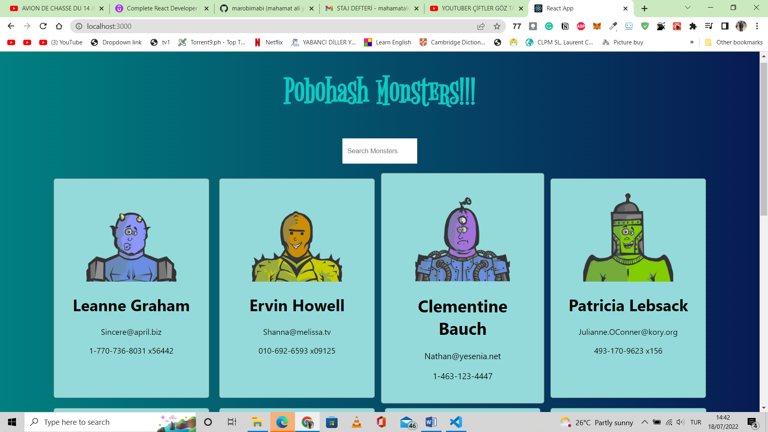Select the ColorZilla eyedropper extension
Screen dimensions: 768x432
click(613, 26)
